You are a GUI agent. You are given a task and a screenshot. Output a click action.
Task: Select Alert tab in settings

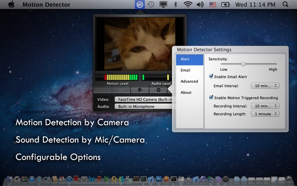[190, 59]
